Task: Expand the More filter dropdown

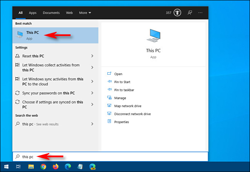Action: coord(85,13)
